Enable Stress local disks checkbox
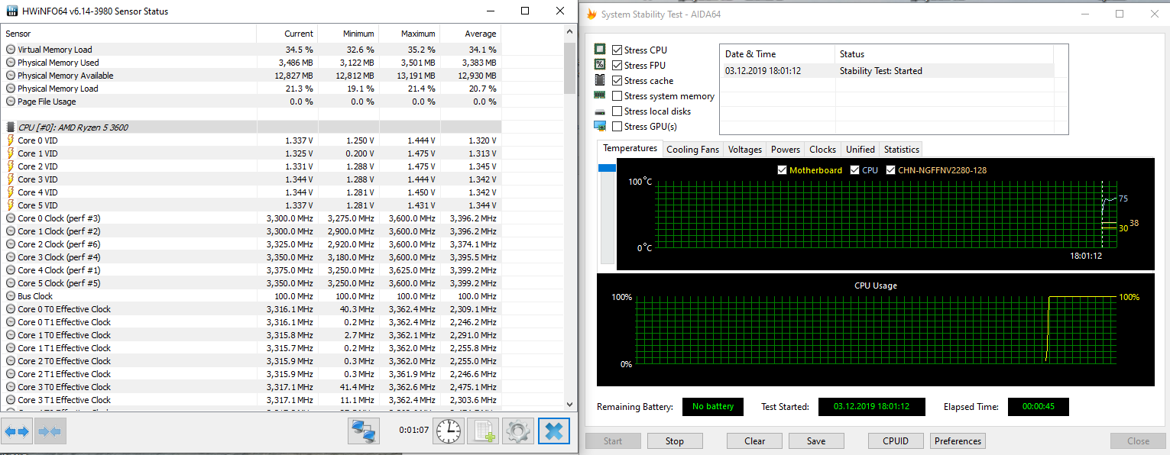Image resolution: width=1170 pixels, height=455 pixels. (617, 111)
